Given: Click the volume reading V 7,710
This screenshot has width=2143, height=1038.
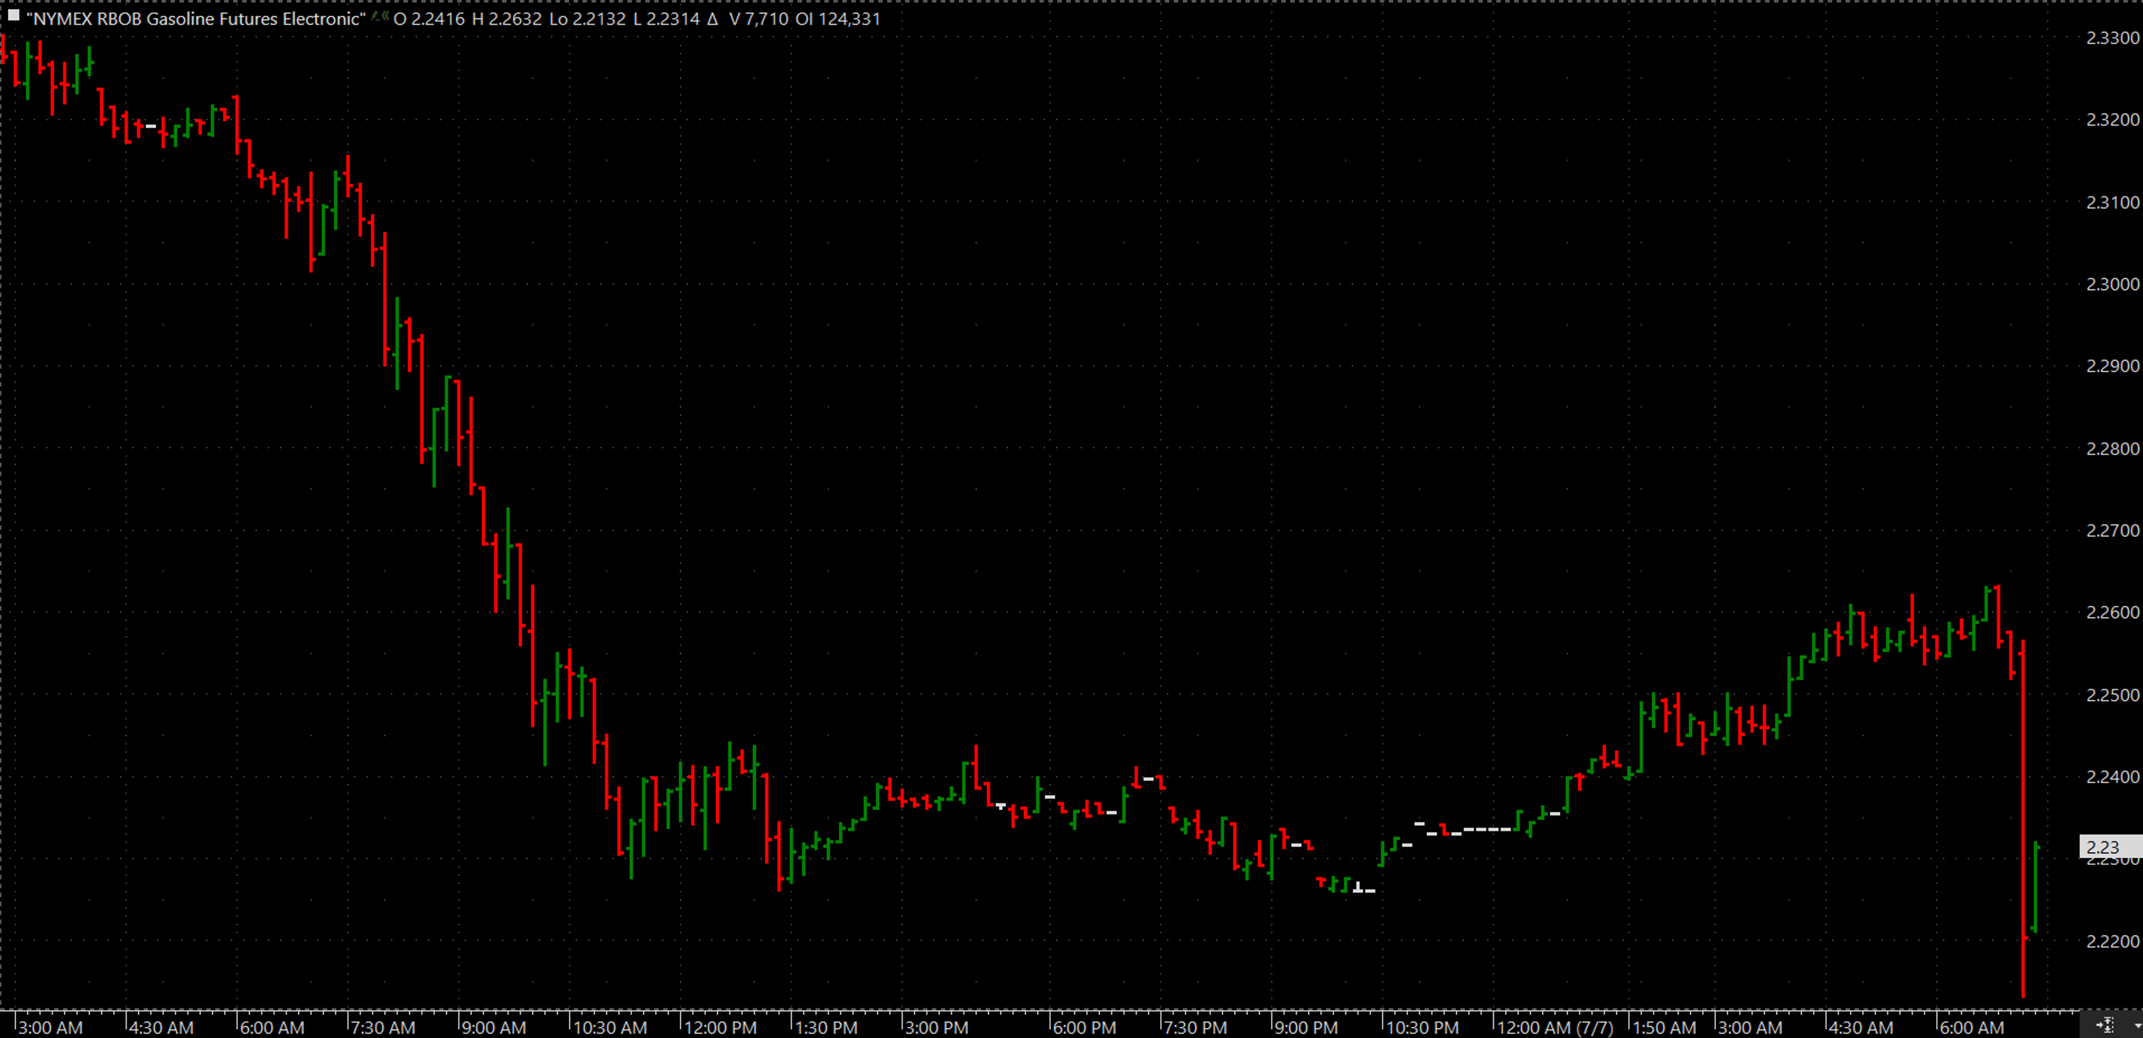Looking at the screenshot, I should 759,18.
